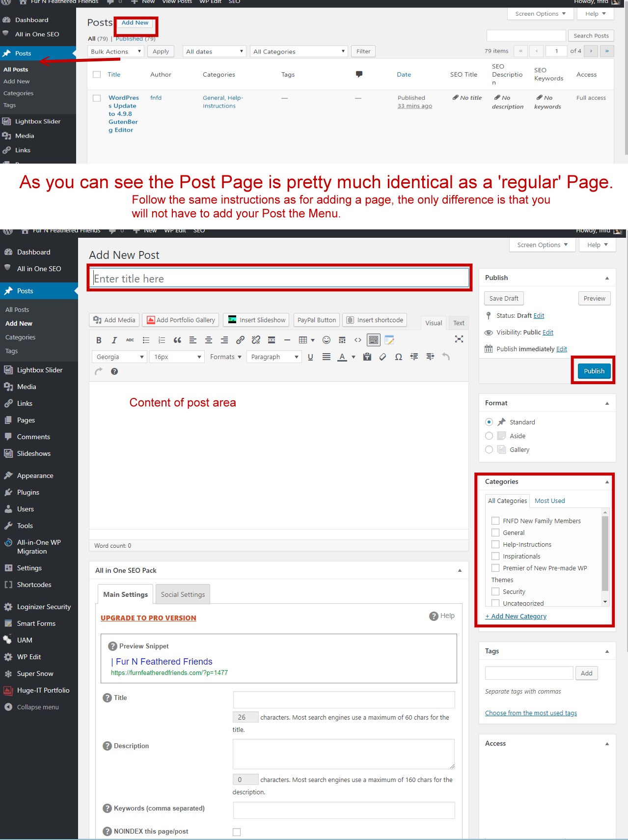Insert a blockquote
Image resolution: width=628 pixels, height=840 pixels.
[177, 340]
